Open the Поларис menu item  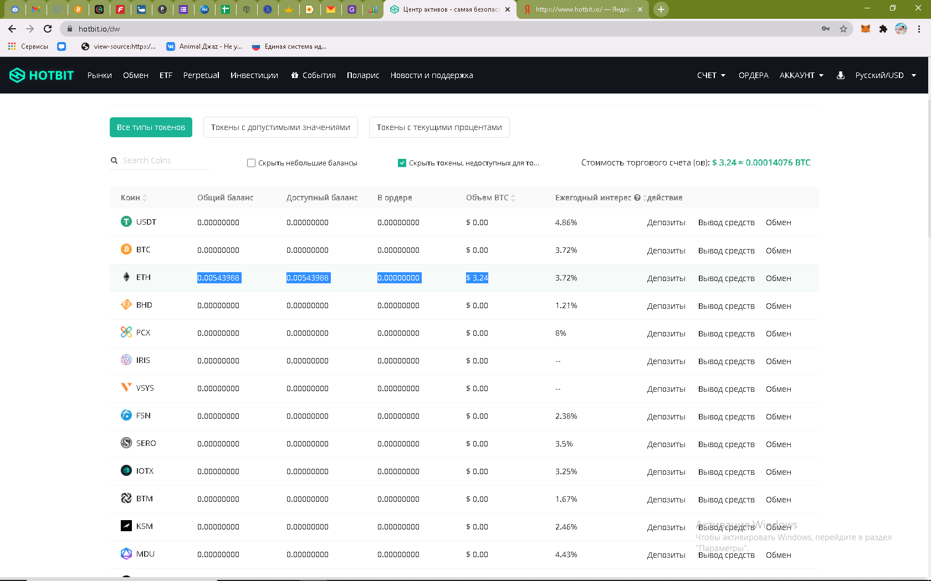[x=363, y=75]
